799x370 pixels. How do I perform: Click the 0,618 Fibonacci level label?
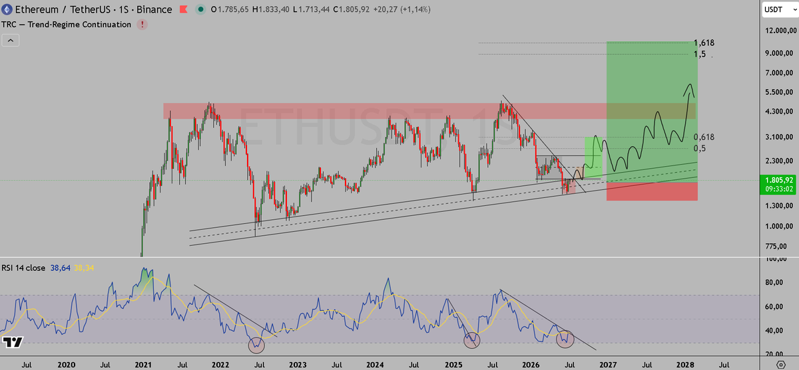704,137
